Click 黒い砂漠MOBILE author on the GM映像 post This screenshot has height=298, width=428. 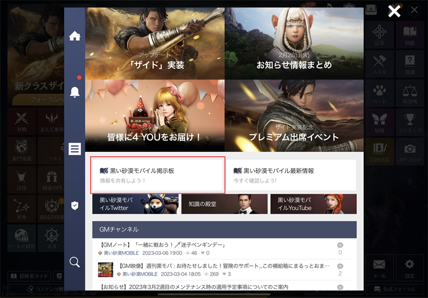(x=140, y=274)
